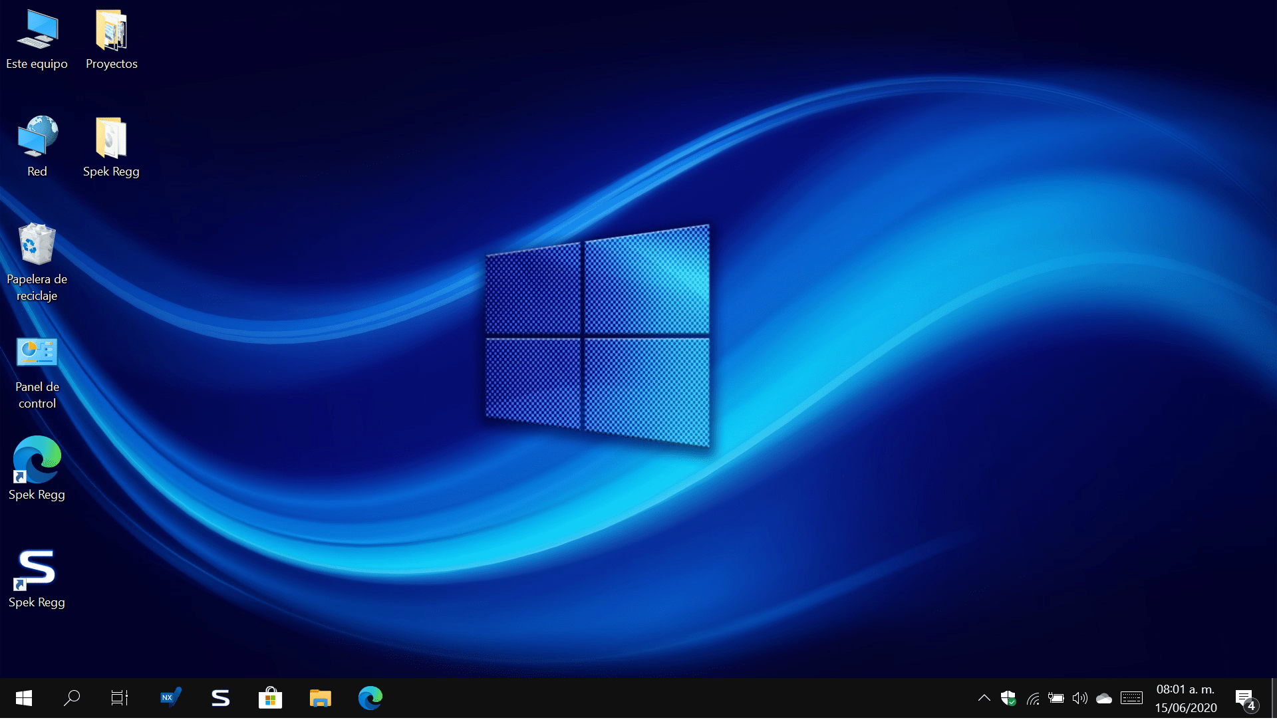
Task: Select the S-logo Spek Regg shortcut
Action: (37, 569)
